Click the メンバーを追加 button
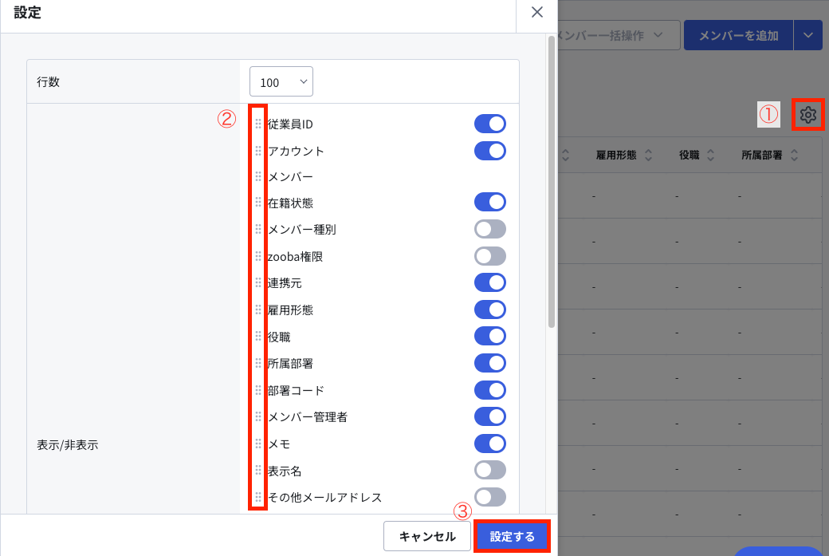This screenshot has width=829, height=556. 739,35
